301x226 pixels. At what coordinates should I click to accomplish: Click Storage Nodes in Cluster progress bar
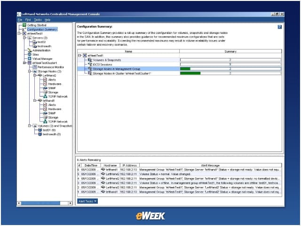tap(230, 73)
